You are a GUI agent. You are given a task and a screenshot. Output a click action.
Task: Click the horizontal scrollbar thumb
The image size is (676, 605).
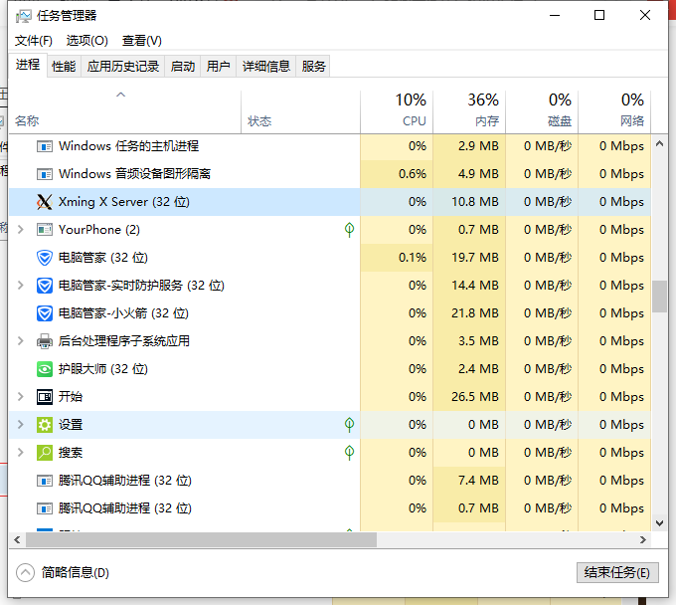(x=201, y=540)
